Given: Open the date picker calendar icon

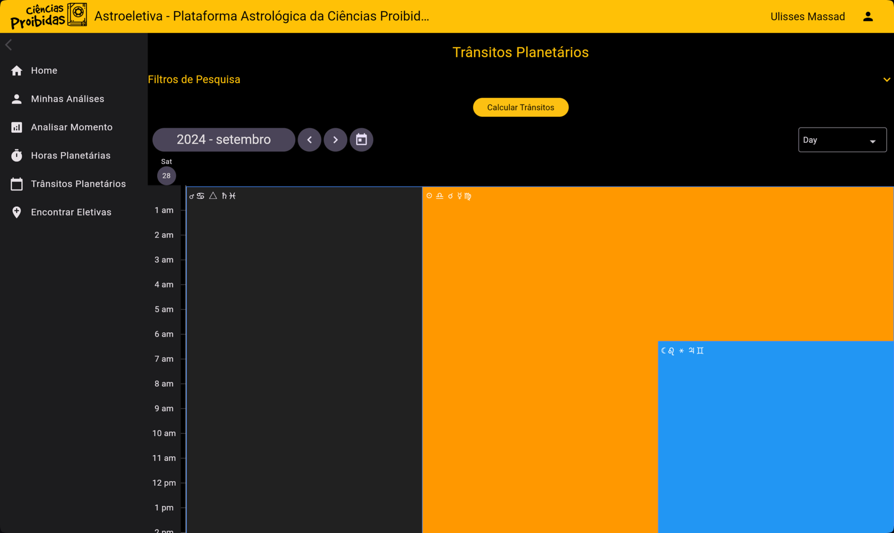Looking at the screenshot, I should [x=361, y=139].
